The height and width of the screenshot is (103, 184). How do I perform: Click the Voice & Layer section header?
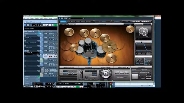pyautogui.click(x=122, y=68)
